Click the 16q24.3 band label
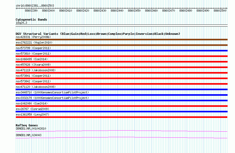 click(x=21, y=23)
